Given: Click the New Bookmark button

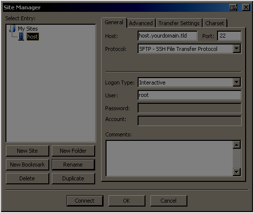Looking at the screenshot, I should coord(28,165).
